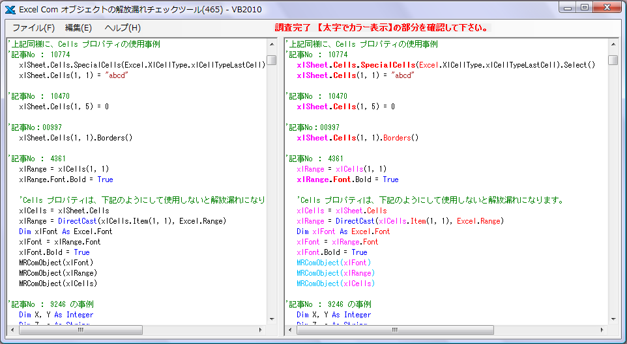Open the ヘルプ(H) menu
The width and height of the screenshot is (627, 344).
pos(123,28)
